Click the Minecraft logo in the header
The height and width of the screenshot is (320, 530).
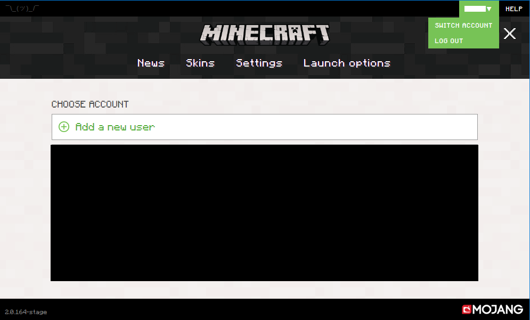tap(265, 34)
